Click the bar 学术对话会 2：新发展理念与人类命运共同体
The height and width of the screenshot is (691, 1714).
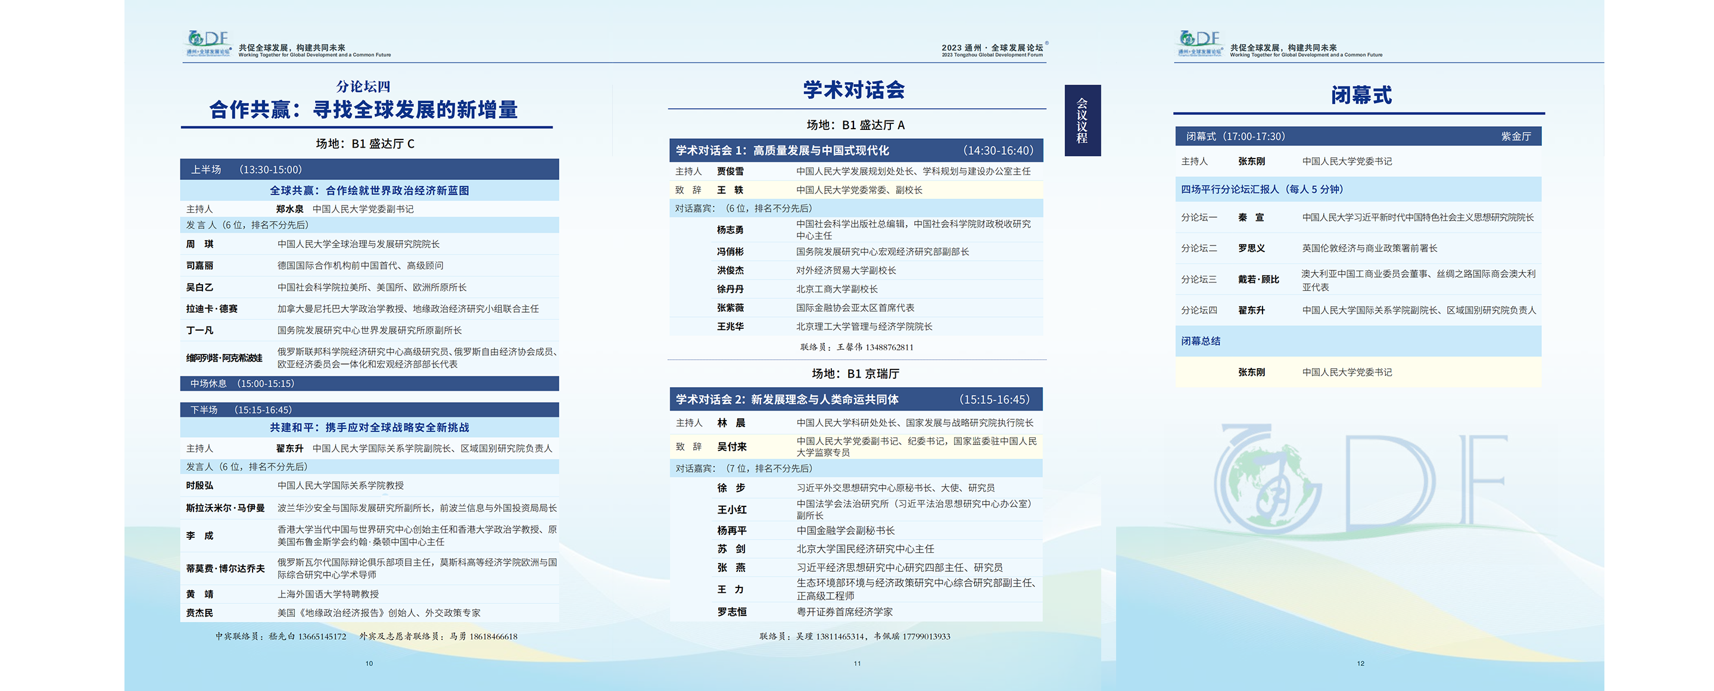pyautogui.click(x=856, y=400)
